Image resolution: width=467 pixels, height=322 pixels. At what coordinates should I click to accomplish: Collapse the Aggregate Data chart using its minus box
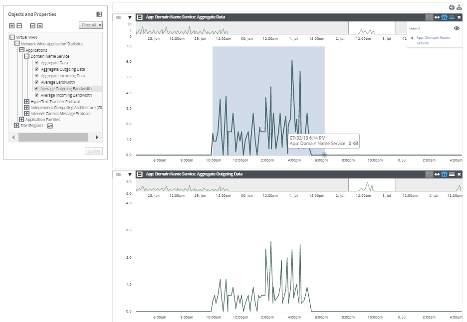140,17
